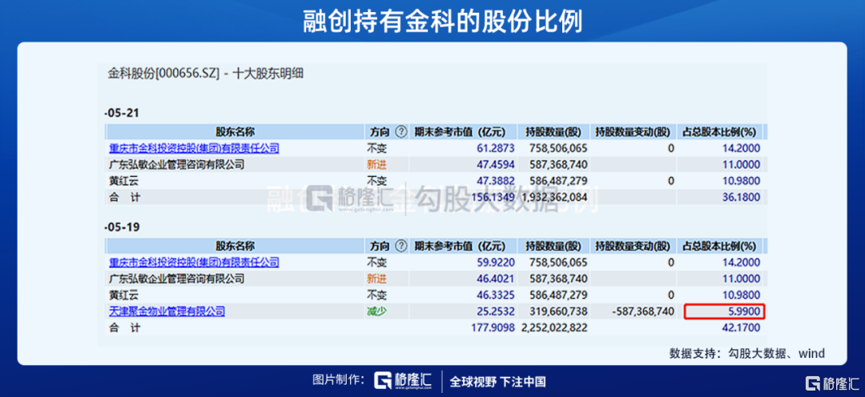Click 11.0000 in the 05-19 table
Image resolution: width=865 pixels, height=397 pixels.
[742, 279]
